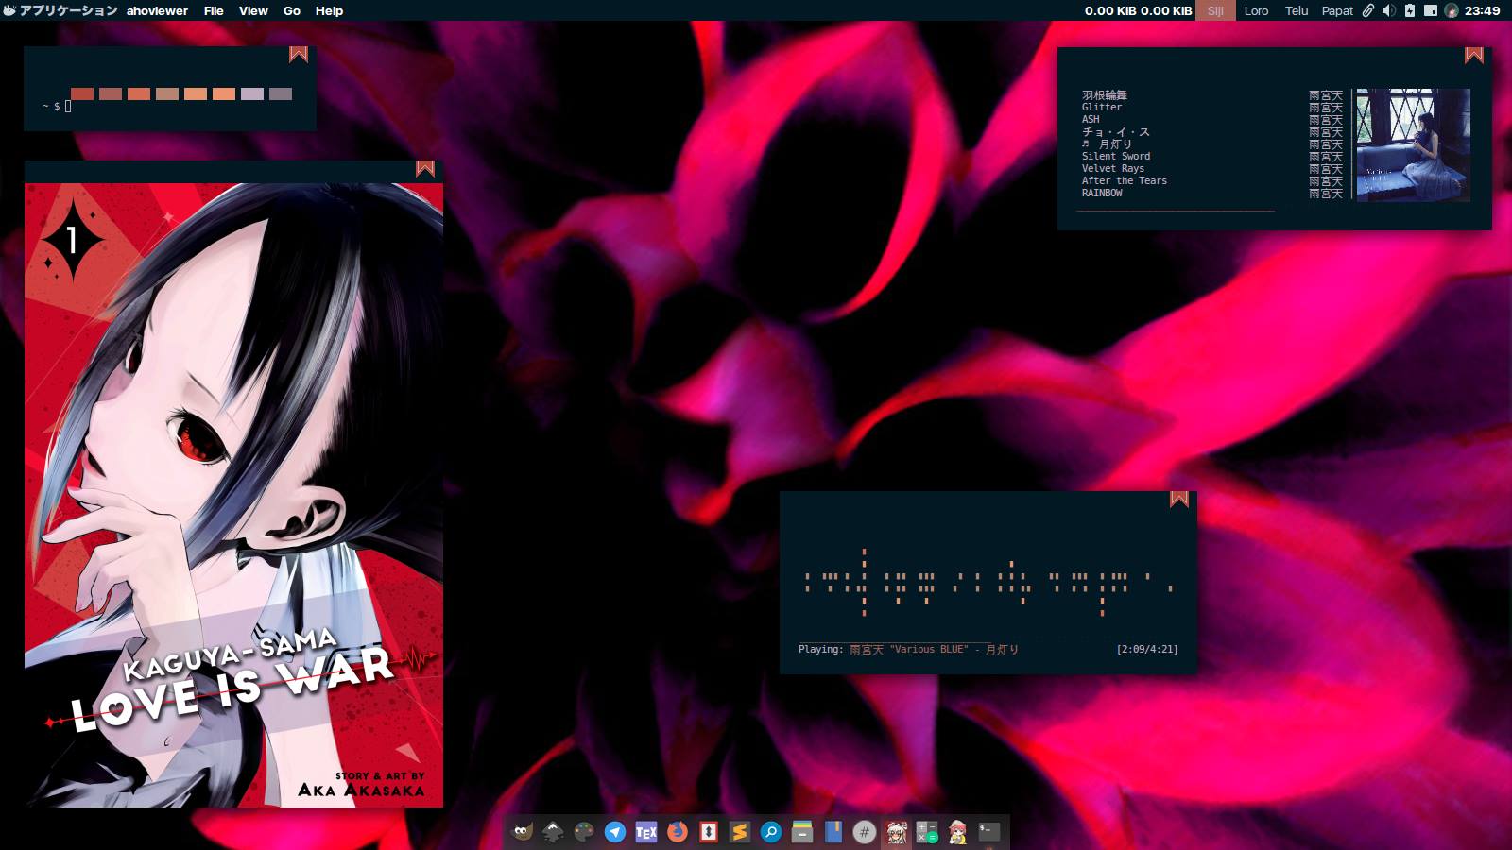Viewport: 1512px width, 850px height.
Task: Switch to the Loro workspace
Action: (1256, 10)
